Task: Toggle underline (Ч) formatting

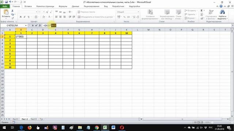Action: point(29,17)
